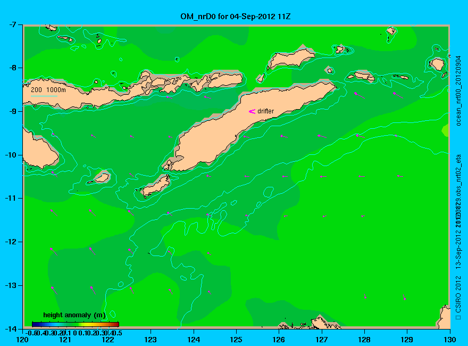Click latitude tick label -10

(12, 155)
